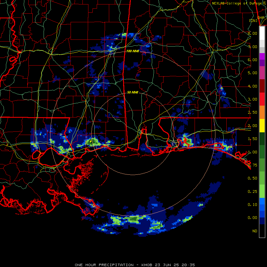Select the 0.50 legend value
Viewport: 267px width, 267px height.
tap(252, 178)
